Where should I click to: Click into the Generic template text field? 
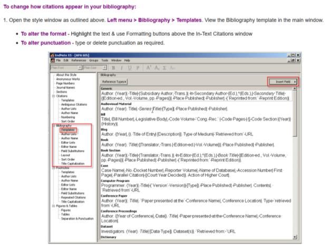click(x=196, y=96)
